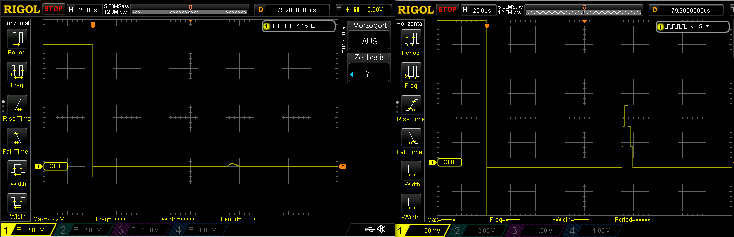The width and height of the screenshot is (734, 237).
Task: Click the CH1 label in right waveform
Action: click(x=449, y=162)
